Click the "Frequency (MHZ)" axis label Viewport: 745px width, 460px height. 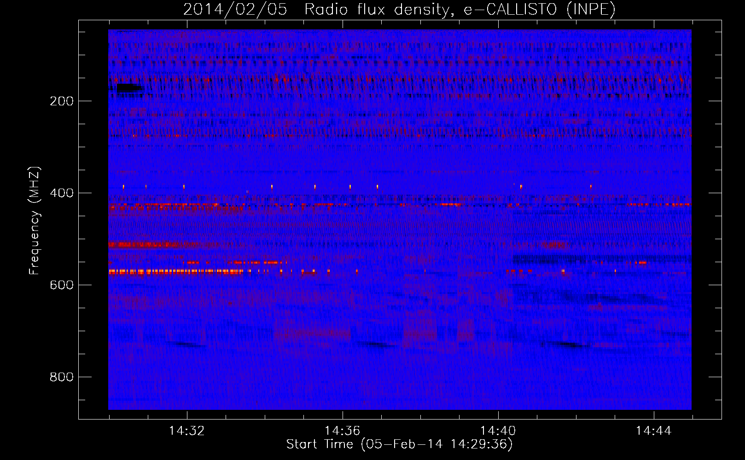click(x=34, y=221)
